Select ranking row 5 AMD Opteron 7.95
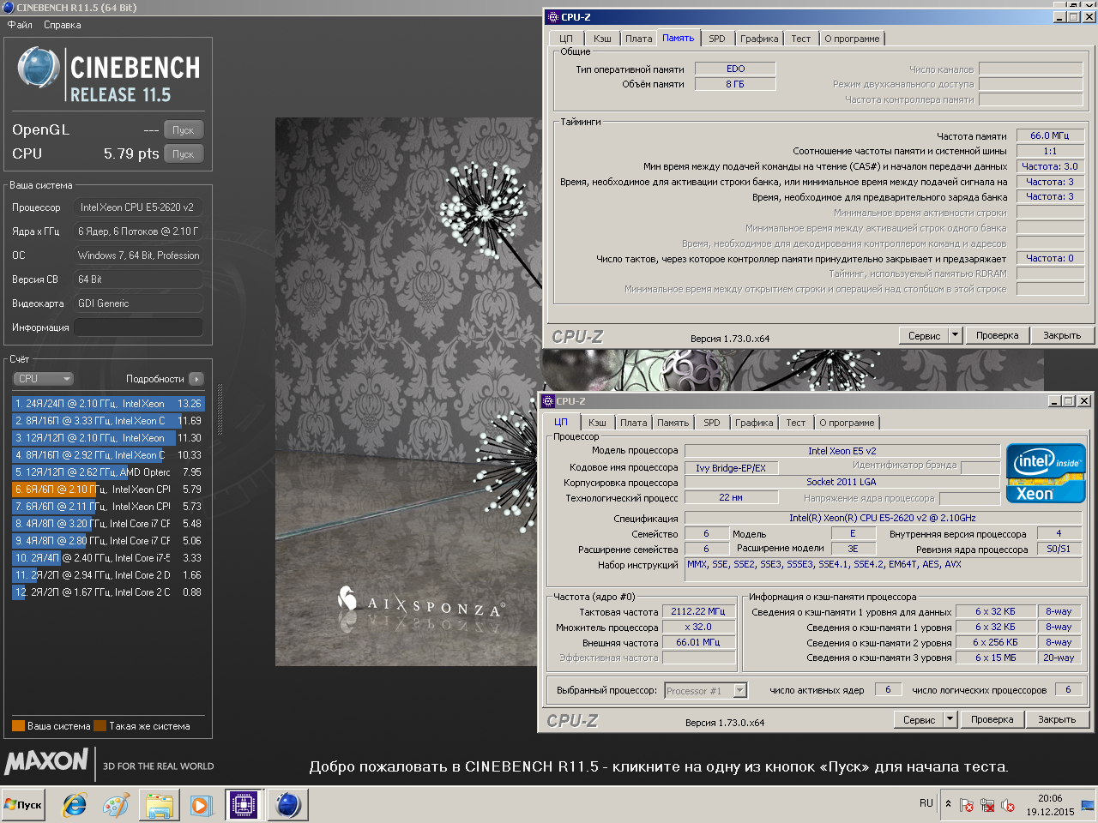The image size is (1098, 823). pyautogui.click(x=108, y=472)
